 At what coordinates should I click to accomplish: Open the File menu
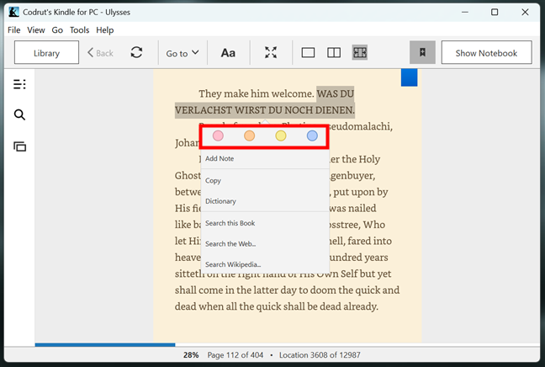click(x=14, y=29)
